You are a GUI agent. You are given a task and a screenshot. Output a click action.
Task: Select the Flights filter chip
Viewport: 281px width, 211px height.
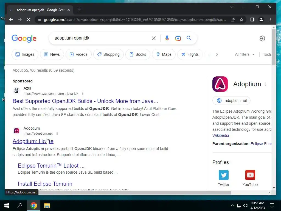point(190,54)
